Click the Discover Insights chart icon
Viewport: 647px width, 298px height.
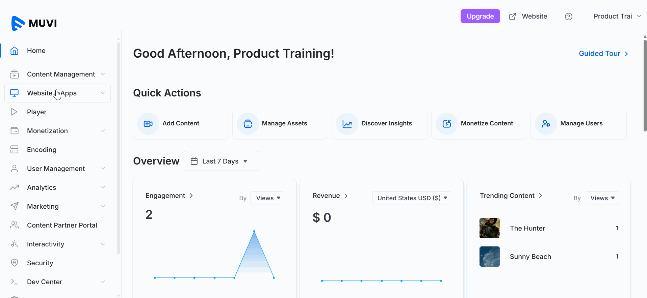pos(347,124)
